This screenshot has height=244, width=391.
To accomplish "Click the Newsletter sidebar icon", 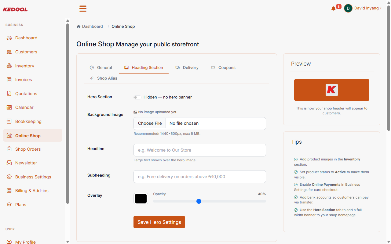I will tap(9, 163).
